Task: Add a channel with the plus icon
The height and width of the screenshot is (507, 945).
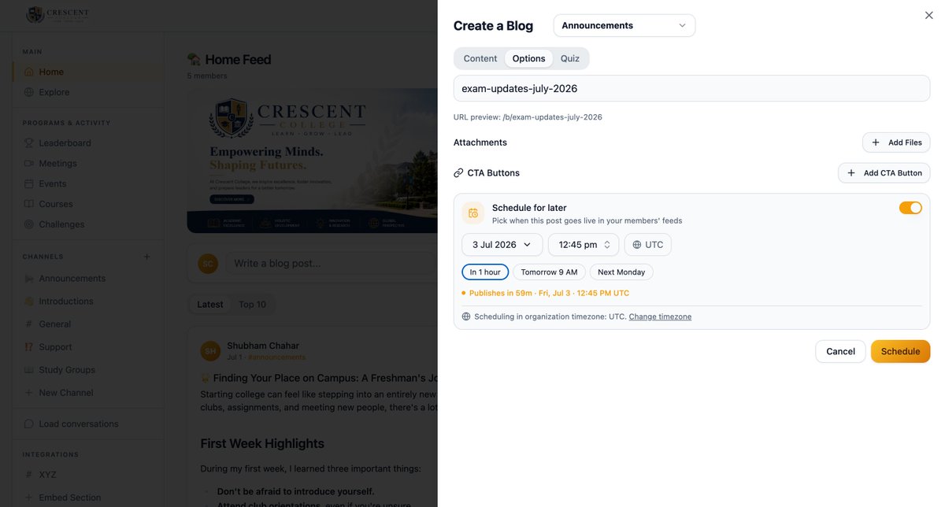Action: pyautogui.click(x=146, y=257)
